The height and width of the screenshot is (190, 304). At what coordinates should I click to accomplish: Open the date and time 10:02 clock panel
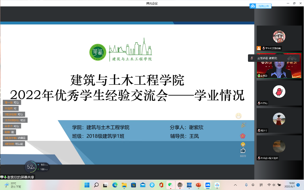tap(289, 185)
